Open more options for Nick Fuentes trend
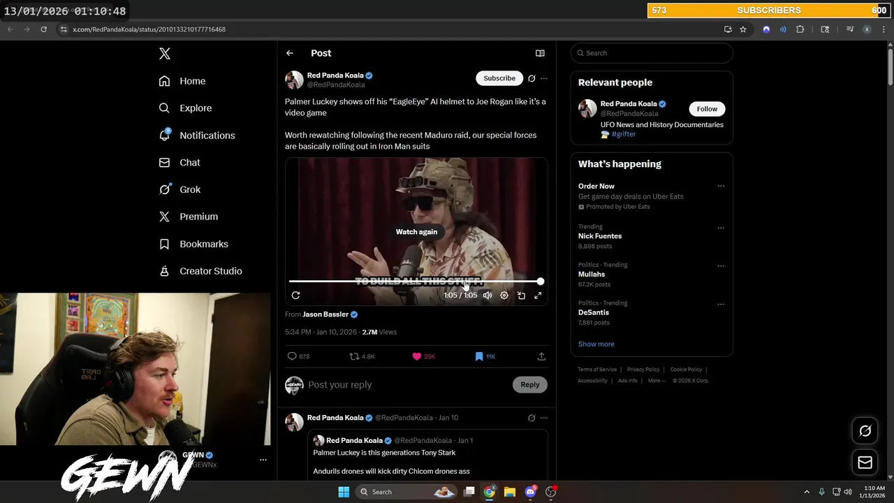Image resolution: width=894 pixels, height=503 pixels. coord(721,228)
